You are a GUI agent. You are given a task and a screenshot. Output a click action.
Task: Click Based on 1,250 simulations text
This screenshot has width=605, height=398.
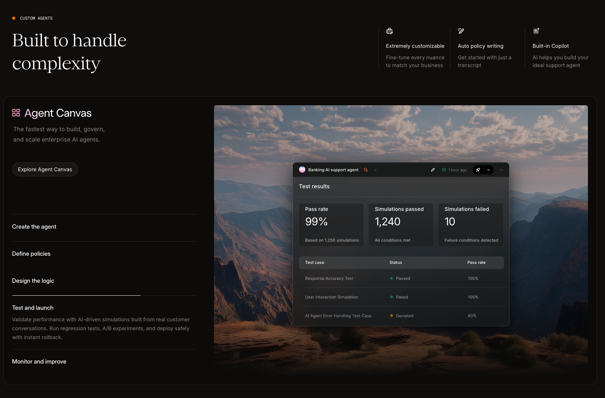tap(332, 240)
